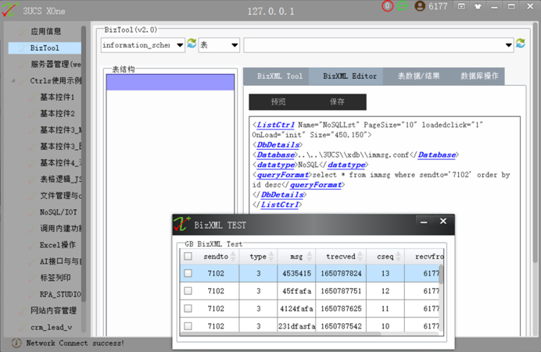Sort table by sendto column arrows
Screen dimensions: 541x352
click(233, 256)
